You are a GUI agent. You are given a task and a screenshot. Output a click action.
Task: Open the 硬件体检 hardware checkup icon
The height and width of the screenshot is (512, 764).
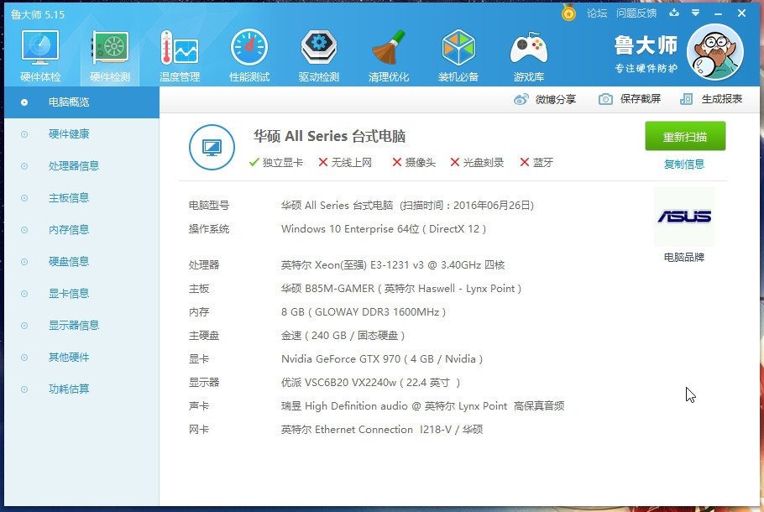tap(40, 55)
